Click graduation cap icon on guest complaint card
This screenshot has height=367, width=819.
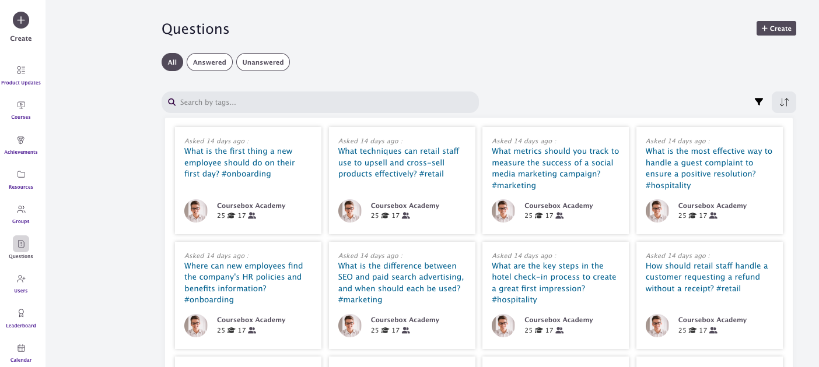point(692,216)
